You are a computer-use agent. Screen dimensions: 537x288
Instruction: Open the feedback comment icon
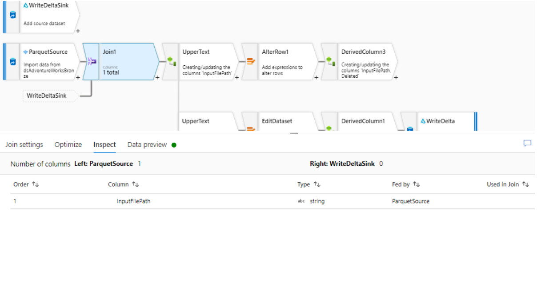pos(527,143)
